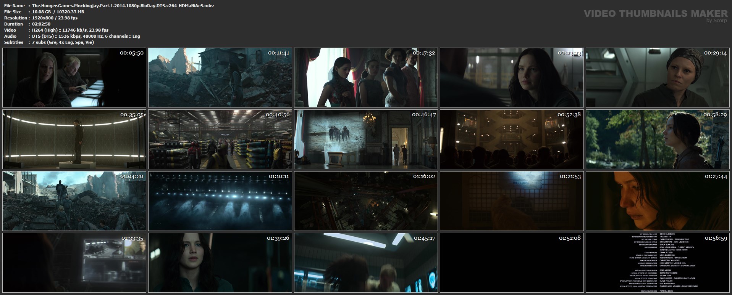Click the file name ending in HDMaNiAcS.mkv

coord(123,6)
